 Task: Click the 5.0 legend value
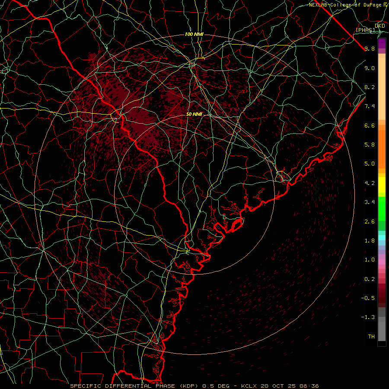[370, 164]
